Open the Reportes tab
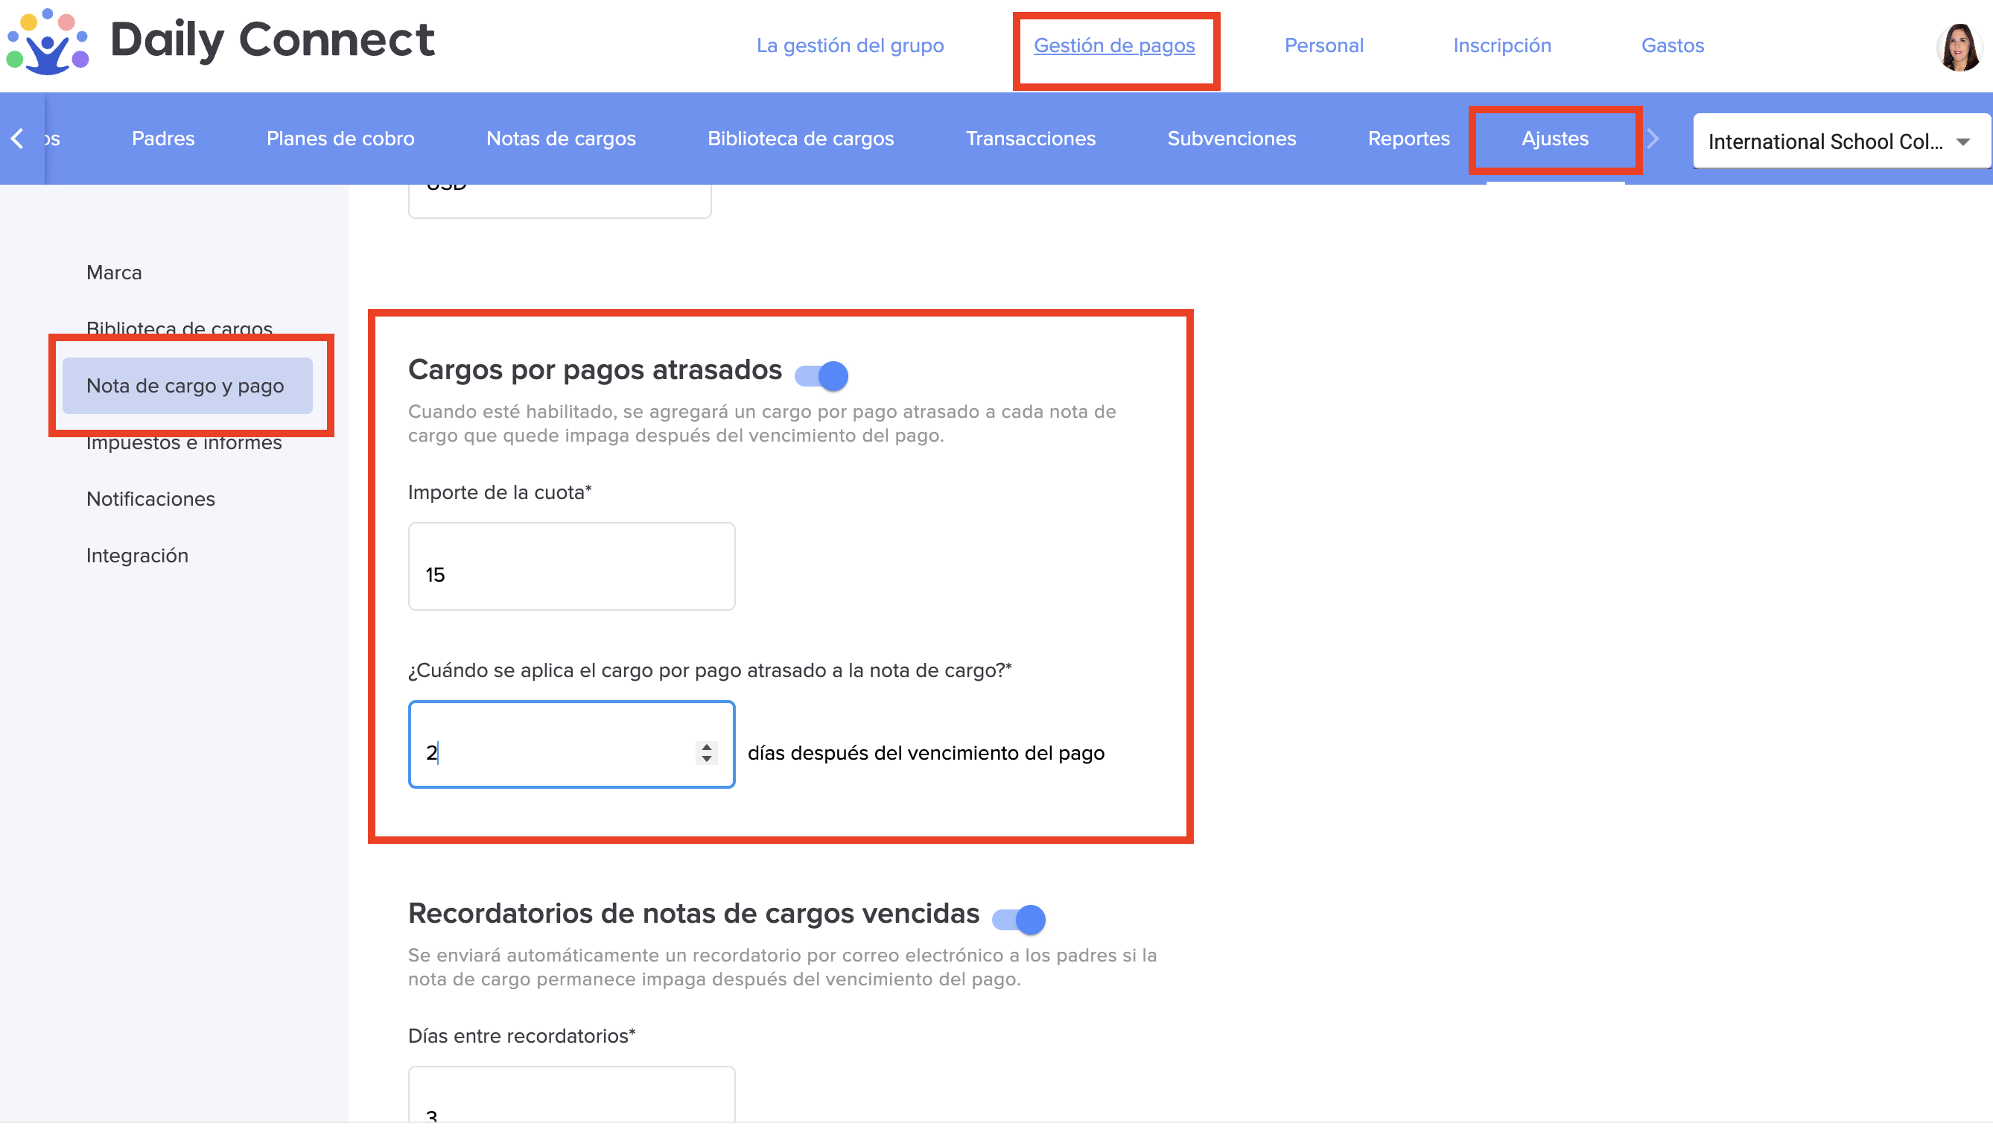1993x1144 pixels. [1408, 139]
